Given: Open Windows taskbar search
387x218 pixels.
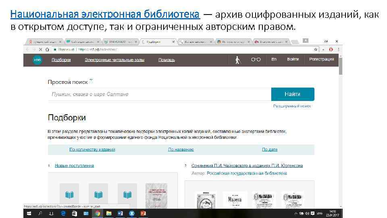Looking at the screenshot, I should tap(40, 214).
